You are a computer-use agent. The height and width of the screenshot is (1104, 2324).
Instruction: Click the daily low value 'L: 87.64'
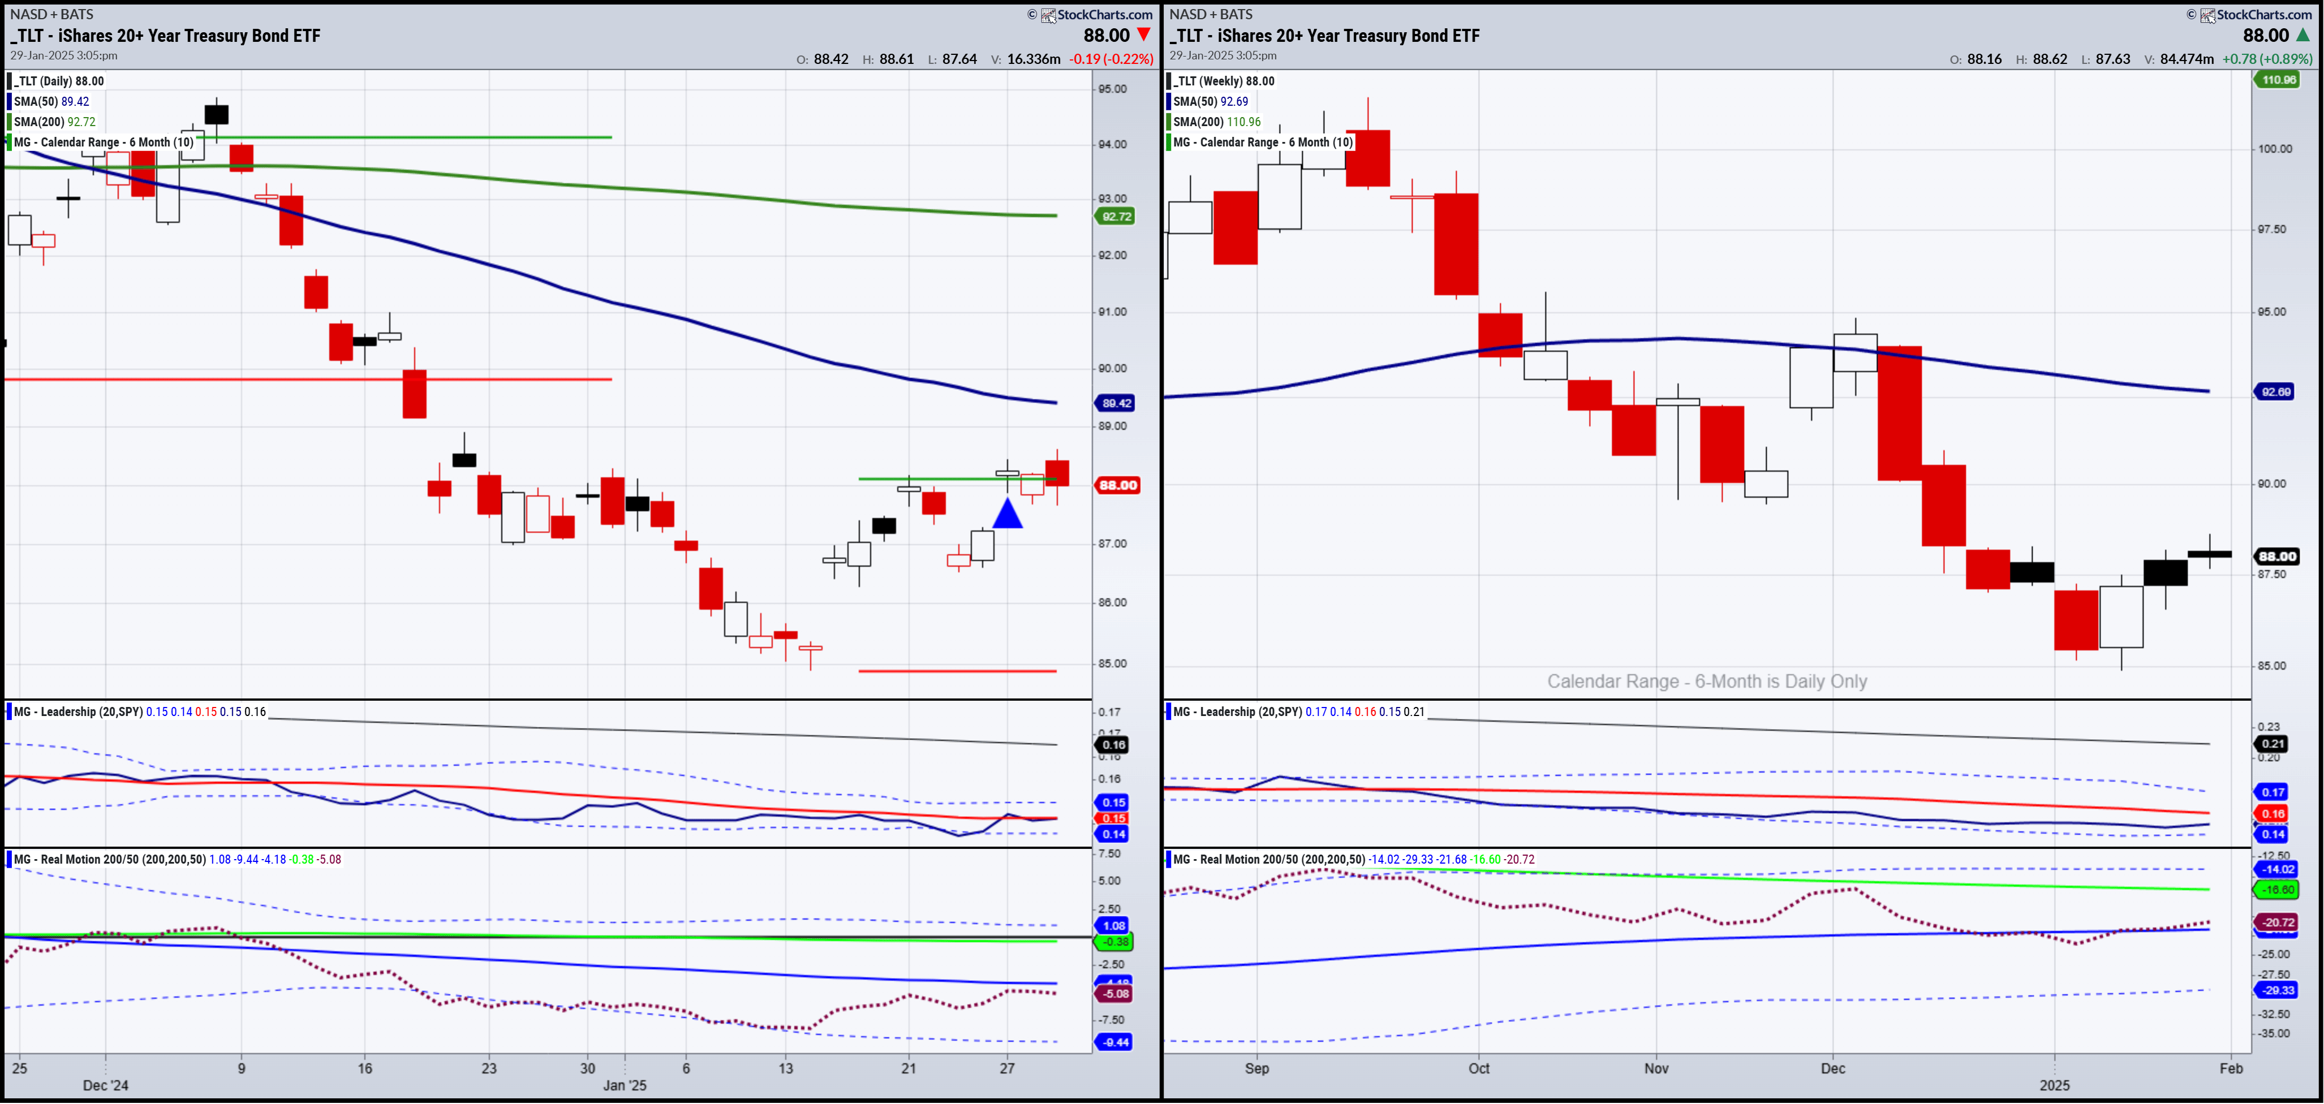tap(952, 59)
